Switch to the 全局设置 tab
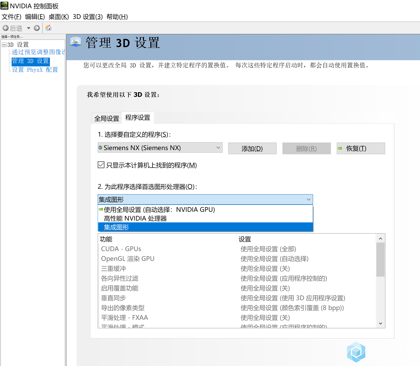This screenshot has height=366, width=420. point(106,118)
